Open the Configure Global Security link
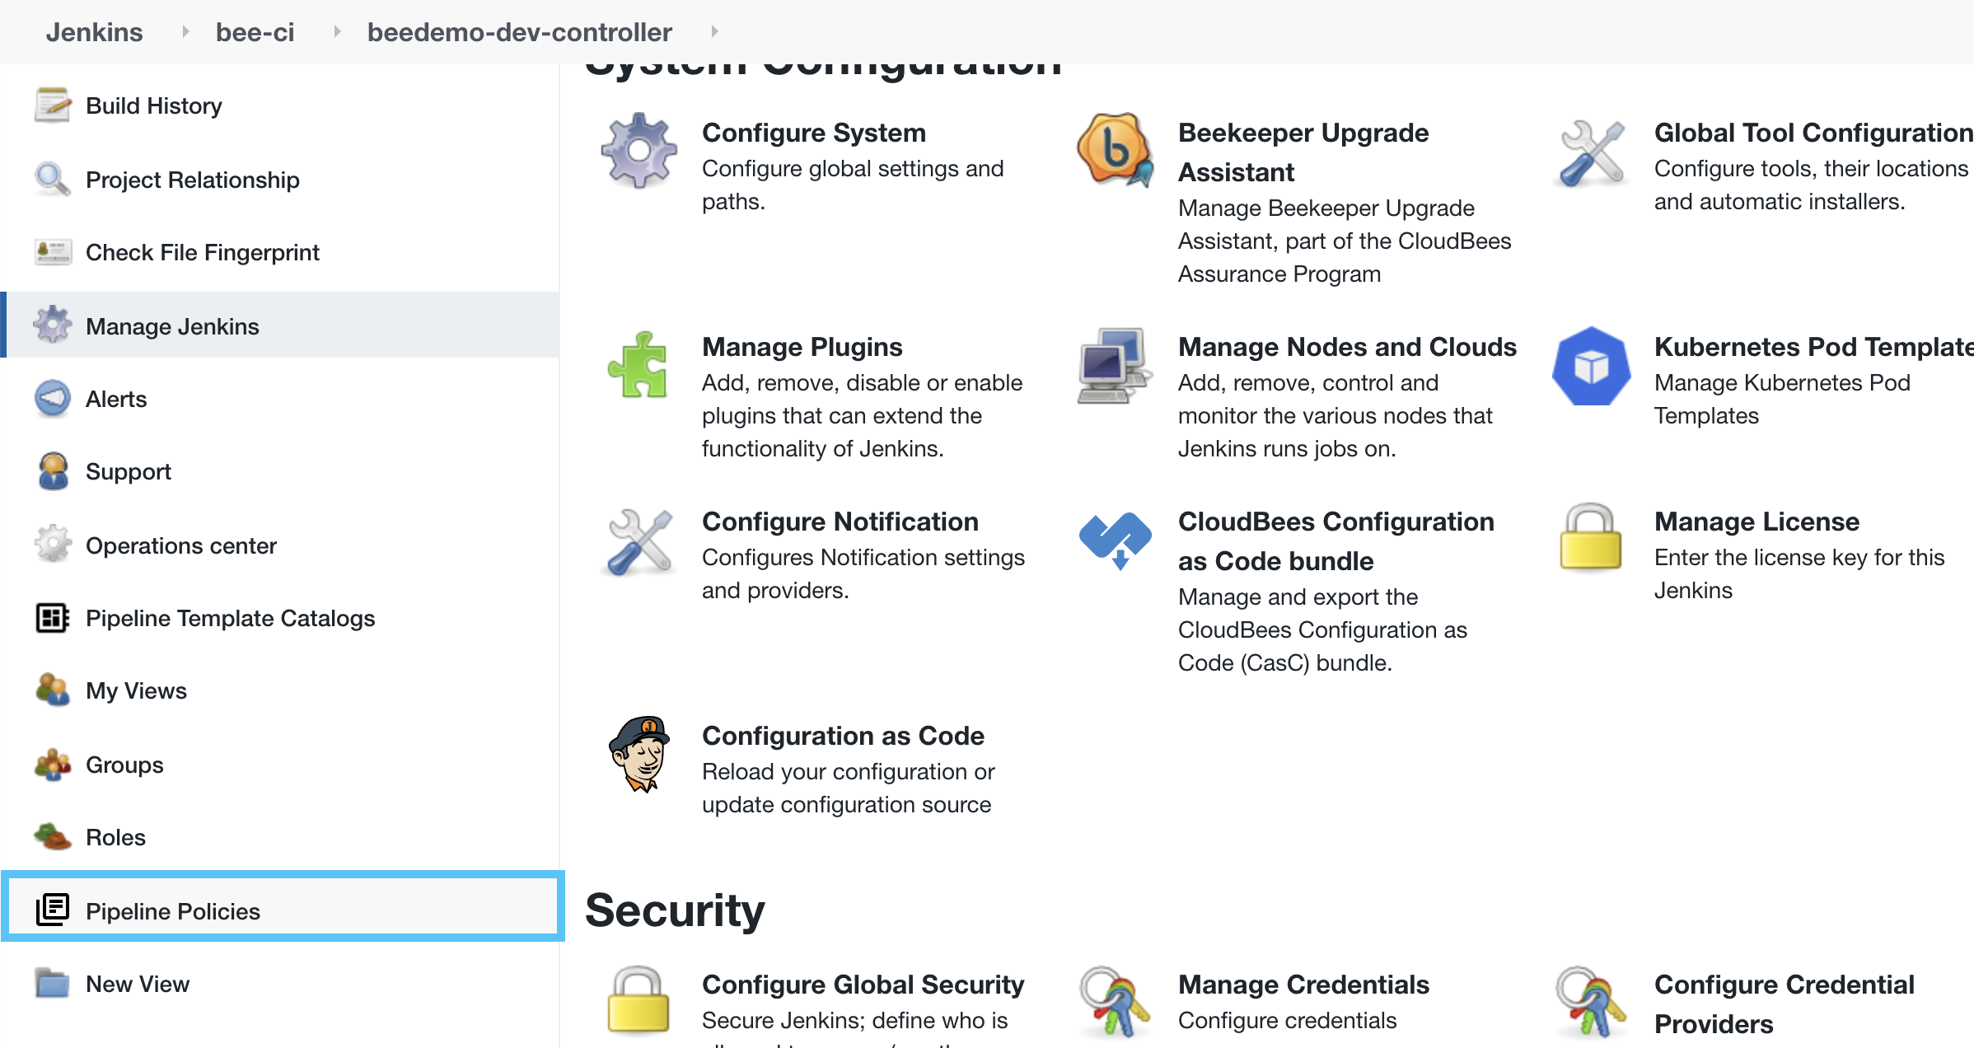 (x=863, y=984)
